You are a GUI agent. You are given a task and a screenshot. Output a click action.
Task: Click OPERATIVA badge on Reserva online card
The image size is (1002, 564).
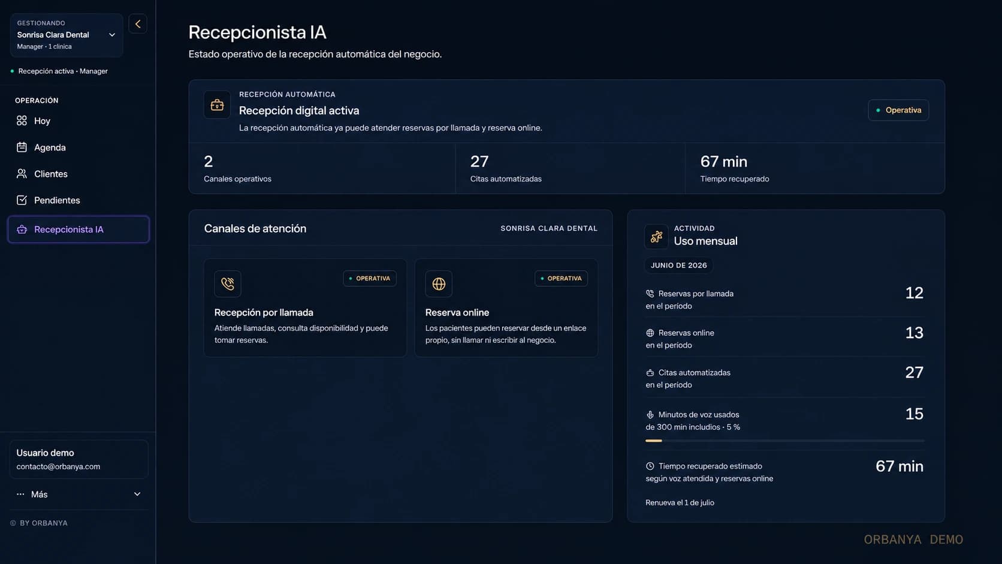click(x=561, y=279)
